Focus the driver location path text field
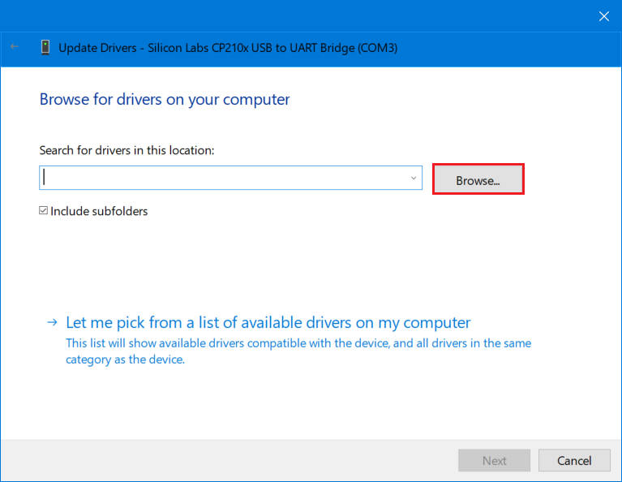The height and width of the screenshot is (482, 622). coord(219,178)
